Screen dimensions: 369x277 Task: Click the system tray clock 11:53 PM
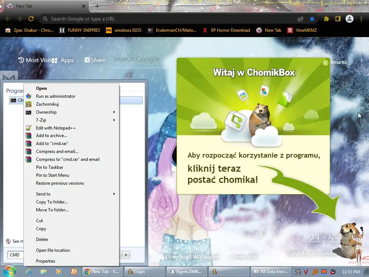351,272
